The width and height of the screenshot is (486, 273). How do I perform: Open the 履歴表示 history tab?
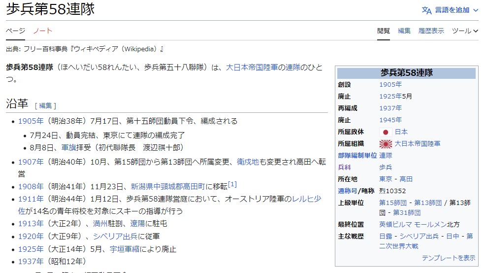[x=431, y=31]
